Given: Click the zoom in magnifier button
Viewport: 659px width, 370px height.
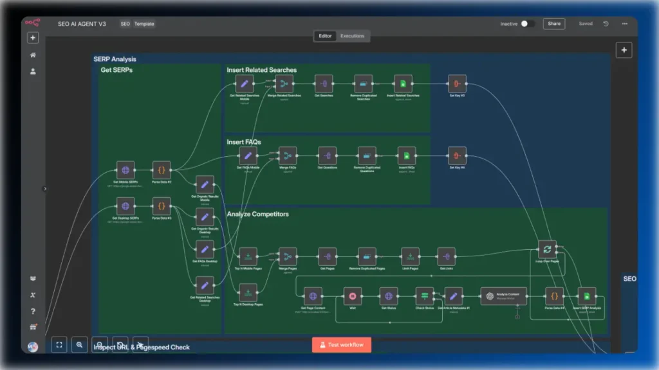Looking at the screenshot, I should pos(79,345).
